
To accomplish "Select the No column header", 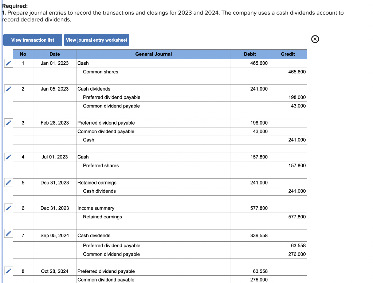I will click(x=23, y=54).
